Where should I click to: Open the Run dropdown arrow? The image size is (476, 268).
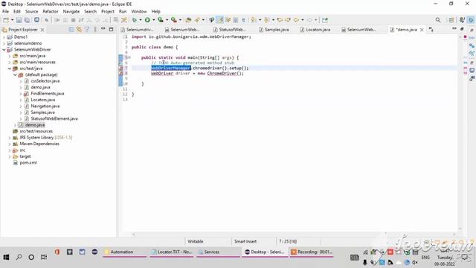click(154, 20)
